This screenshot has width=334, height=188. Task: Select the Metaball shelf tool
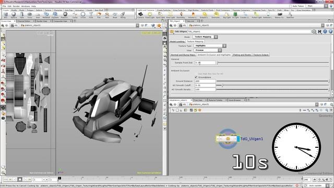click(x=46, y=15)
